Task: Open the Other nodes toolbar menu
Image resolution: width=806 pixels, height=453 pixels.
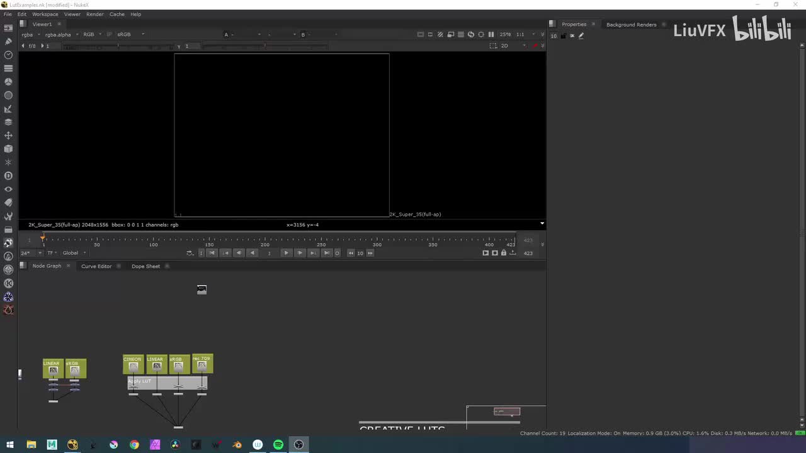Action: coord(8,230)
